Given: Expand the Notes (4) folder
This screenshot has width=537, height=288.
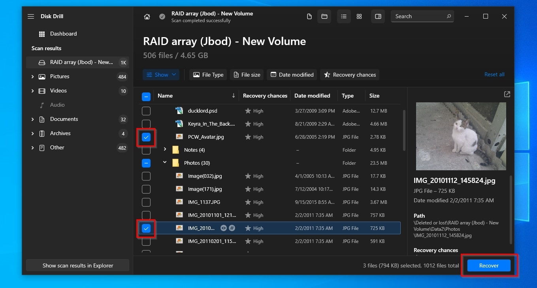Looking at the screenshot, I should point(165,150).
